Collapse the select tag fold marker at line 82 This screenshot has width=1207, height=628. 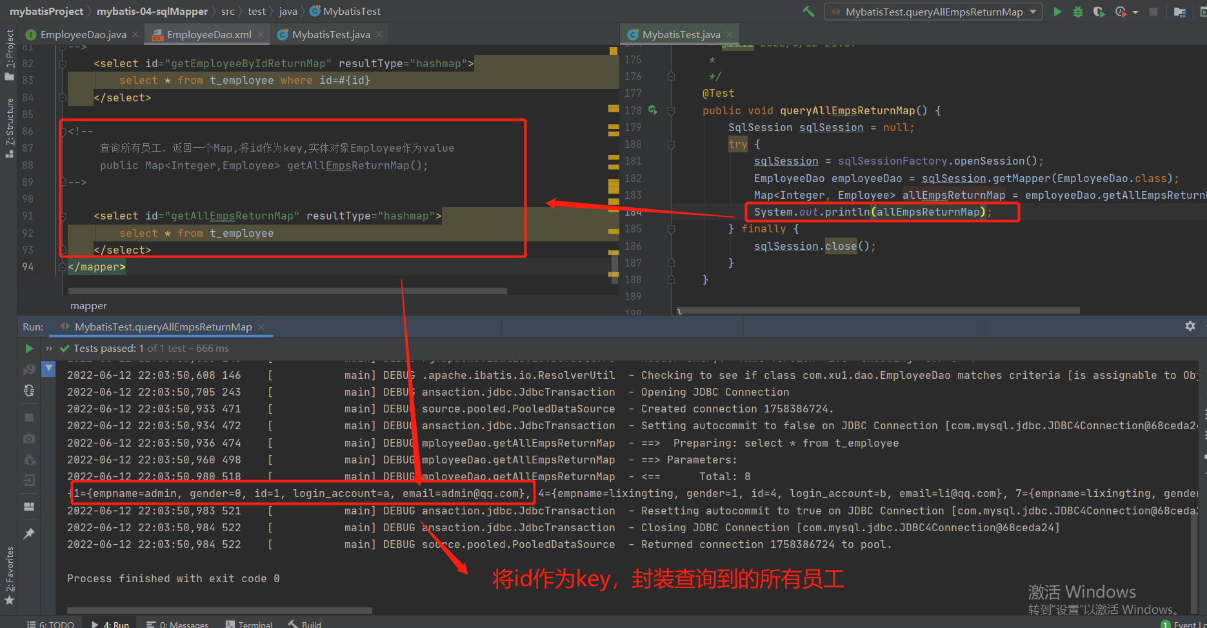point(63,64)
